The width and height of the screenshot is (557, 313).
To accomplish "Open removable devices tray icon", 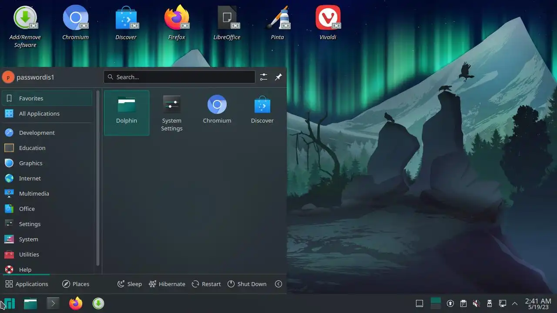I will 489,303.
